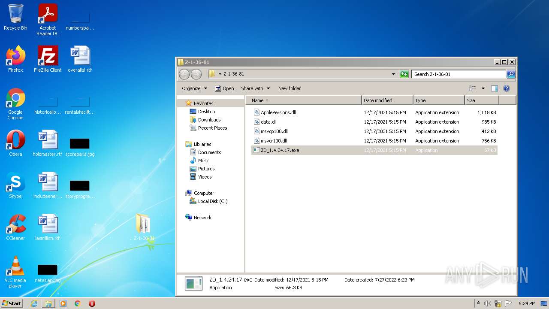Sort by the Type column header

pos(439,100)
